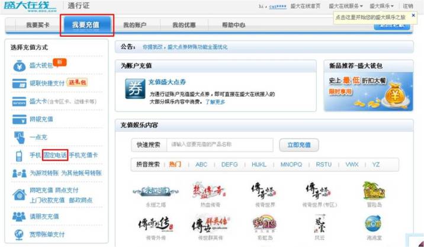Switch to the 我的优惠 tab
Viewport: 424px width, 247px height.
184,25
